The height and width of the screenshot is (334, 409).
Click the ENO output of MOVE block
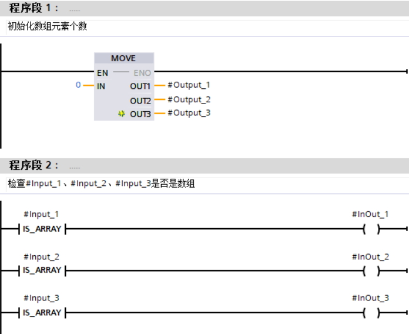click(141, 73)
